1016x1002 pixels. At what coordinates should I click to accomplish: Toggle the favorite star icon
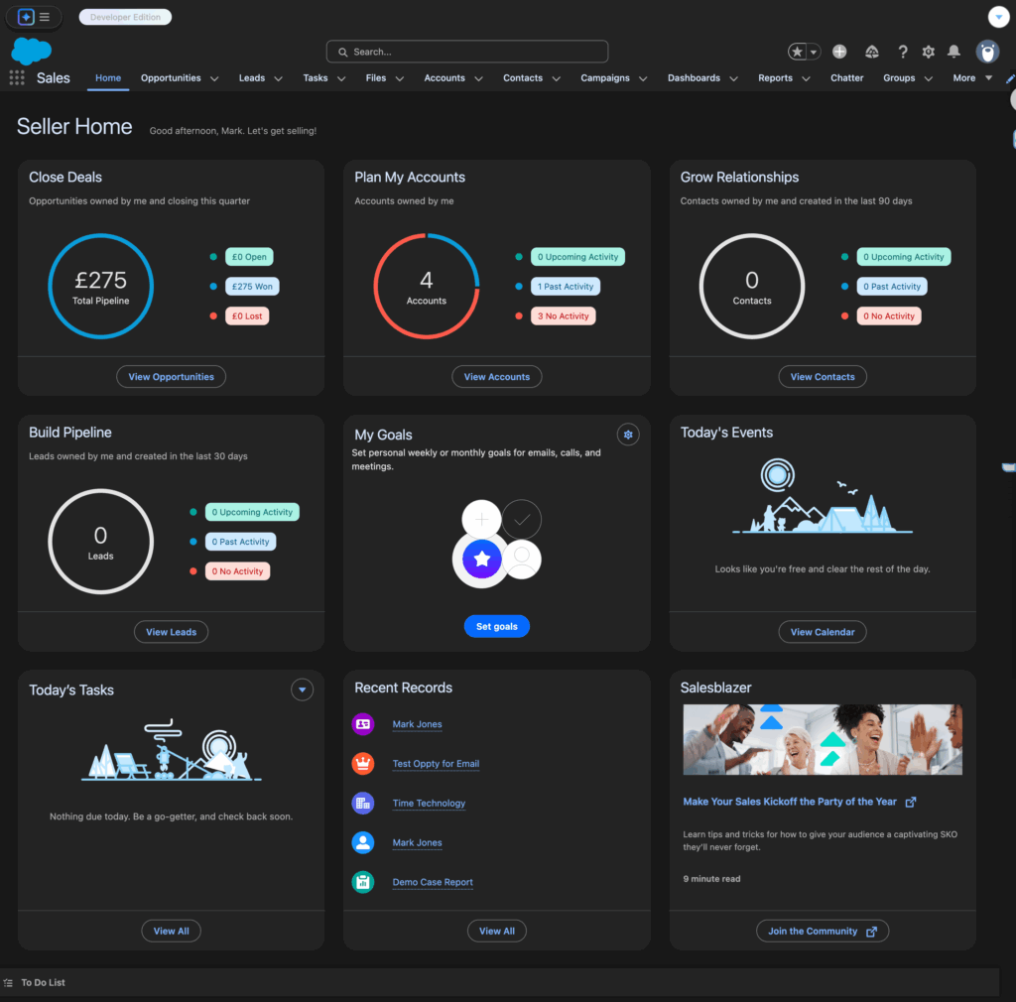[797, 50]
